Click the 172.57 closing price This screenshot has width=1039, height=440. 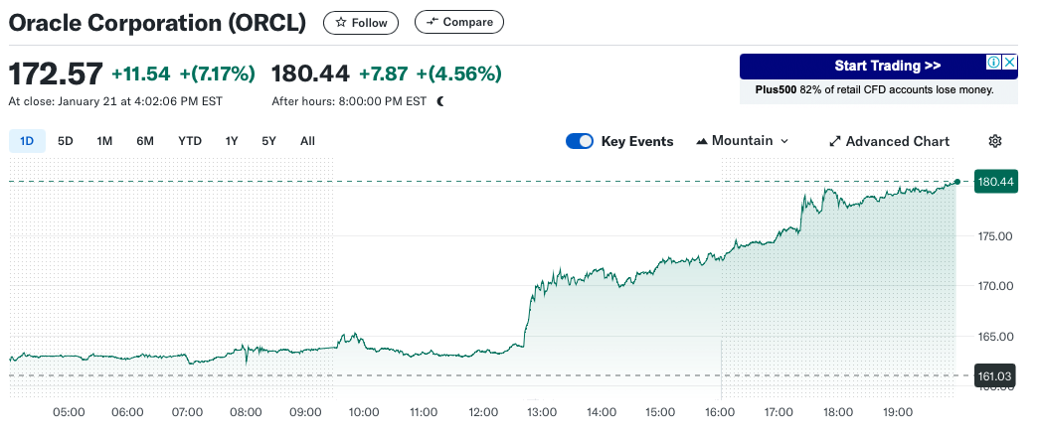[x=56, y=73]
